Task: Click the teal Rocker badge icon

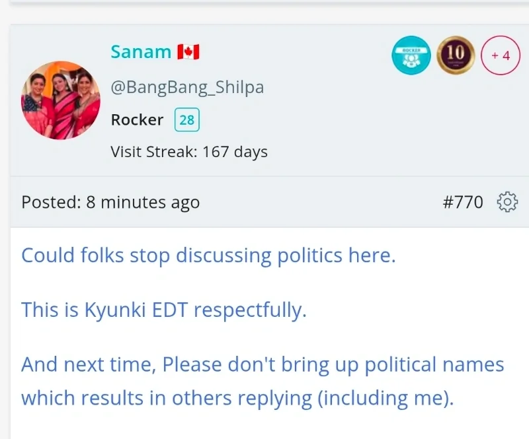Action: (411, 55)
